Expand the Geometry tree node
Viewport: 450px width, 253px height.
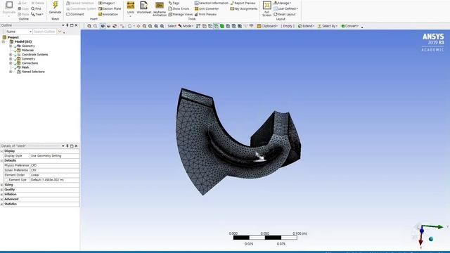(11, 46)
